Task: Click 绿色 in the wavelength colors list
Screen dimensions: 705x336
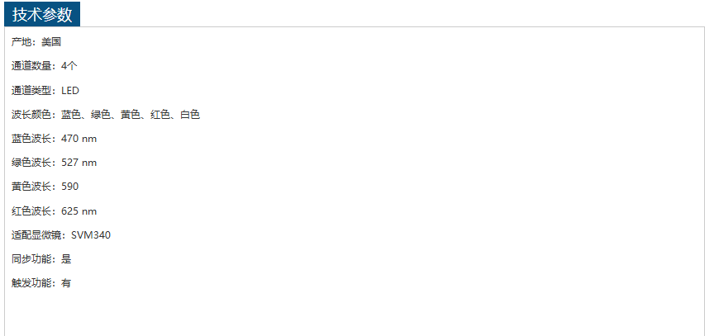Action: (x=101, y=114)
